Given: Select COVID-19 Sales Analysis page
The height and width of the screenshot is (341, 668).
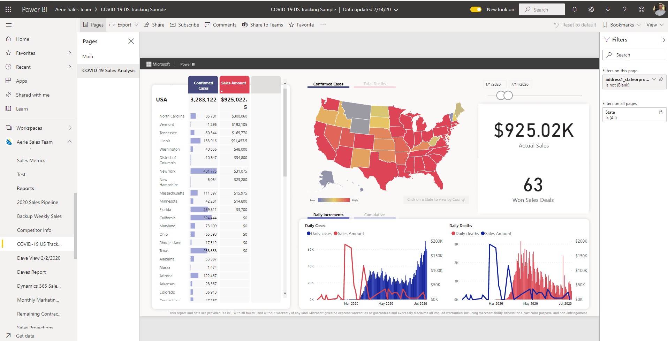Looking at the screenshot, I should [108, 70].
